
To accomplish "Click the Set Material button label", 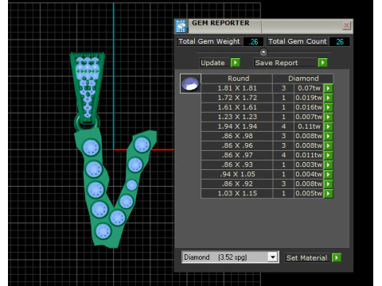I will (x=307, y=257).
